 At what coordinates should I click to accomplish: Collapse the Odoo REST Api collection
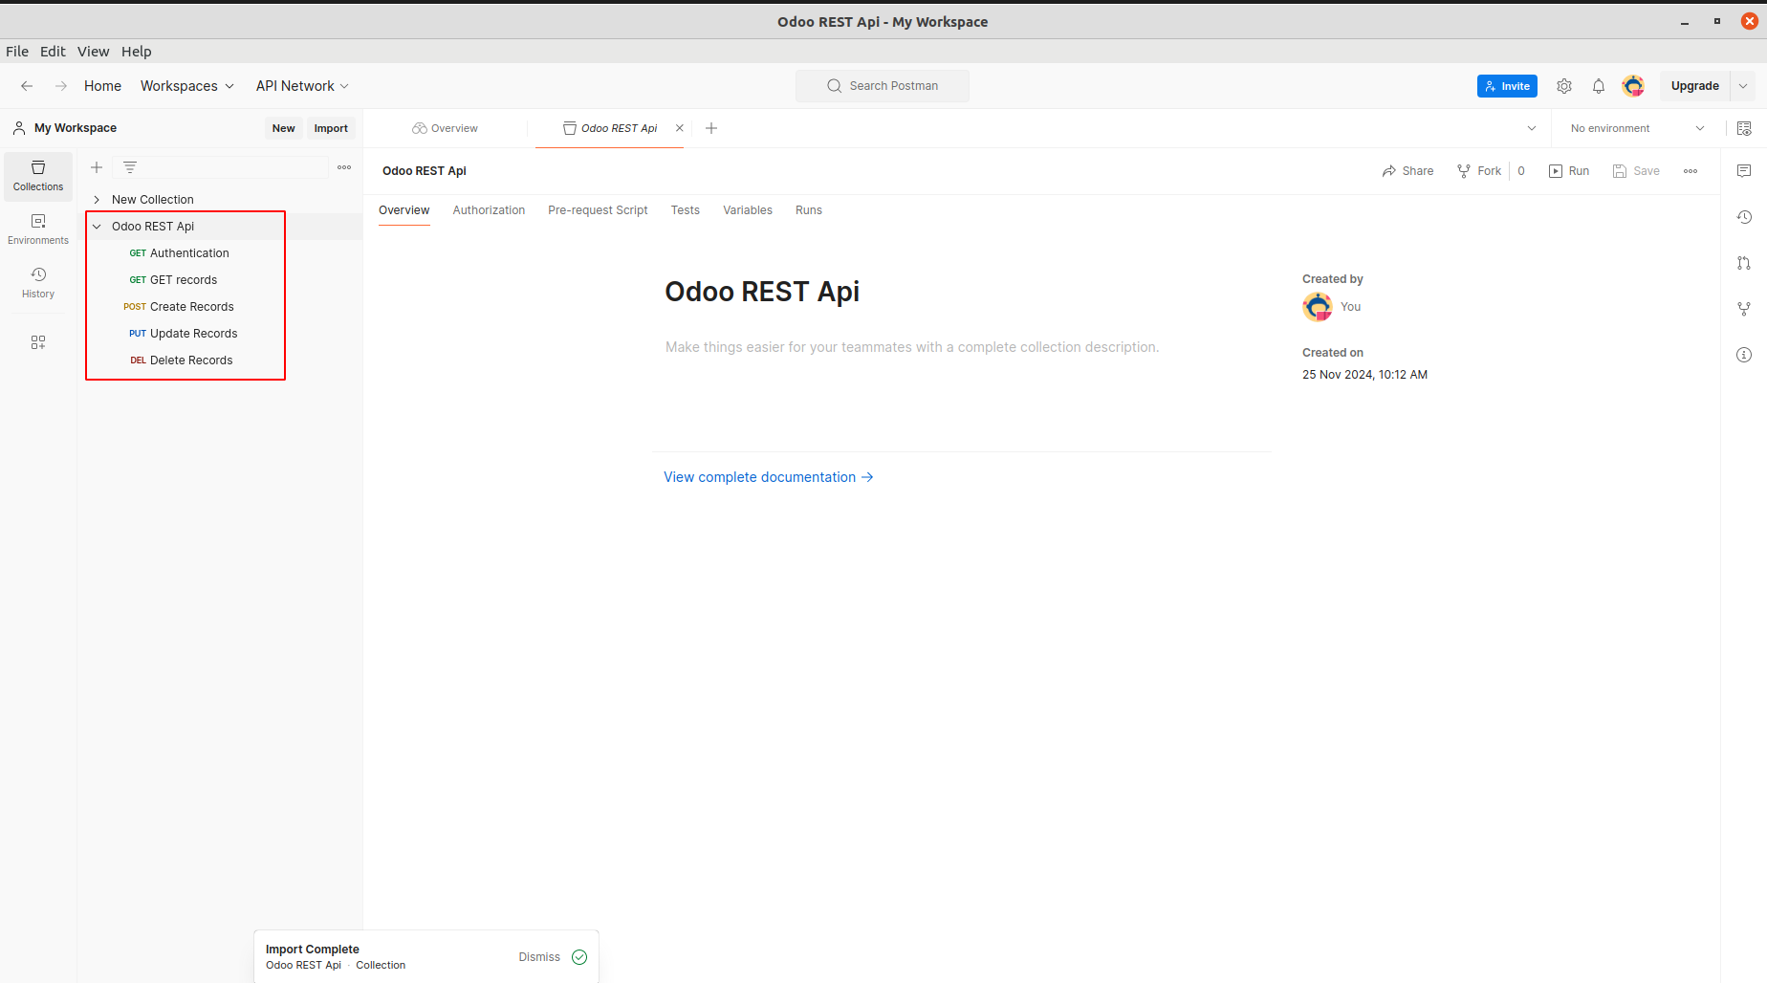[x=97, y=227]
